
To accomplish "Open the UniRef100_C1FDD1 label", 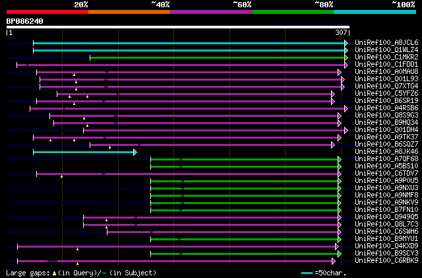I will (x=386, y=64).
